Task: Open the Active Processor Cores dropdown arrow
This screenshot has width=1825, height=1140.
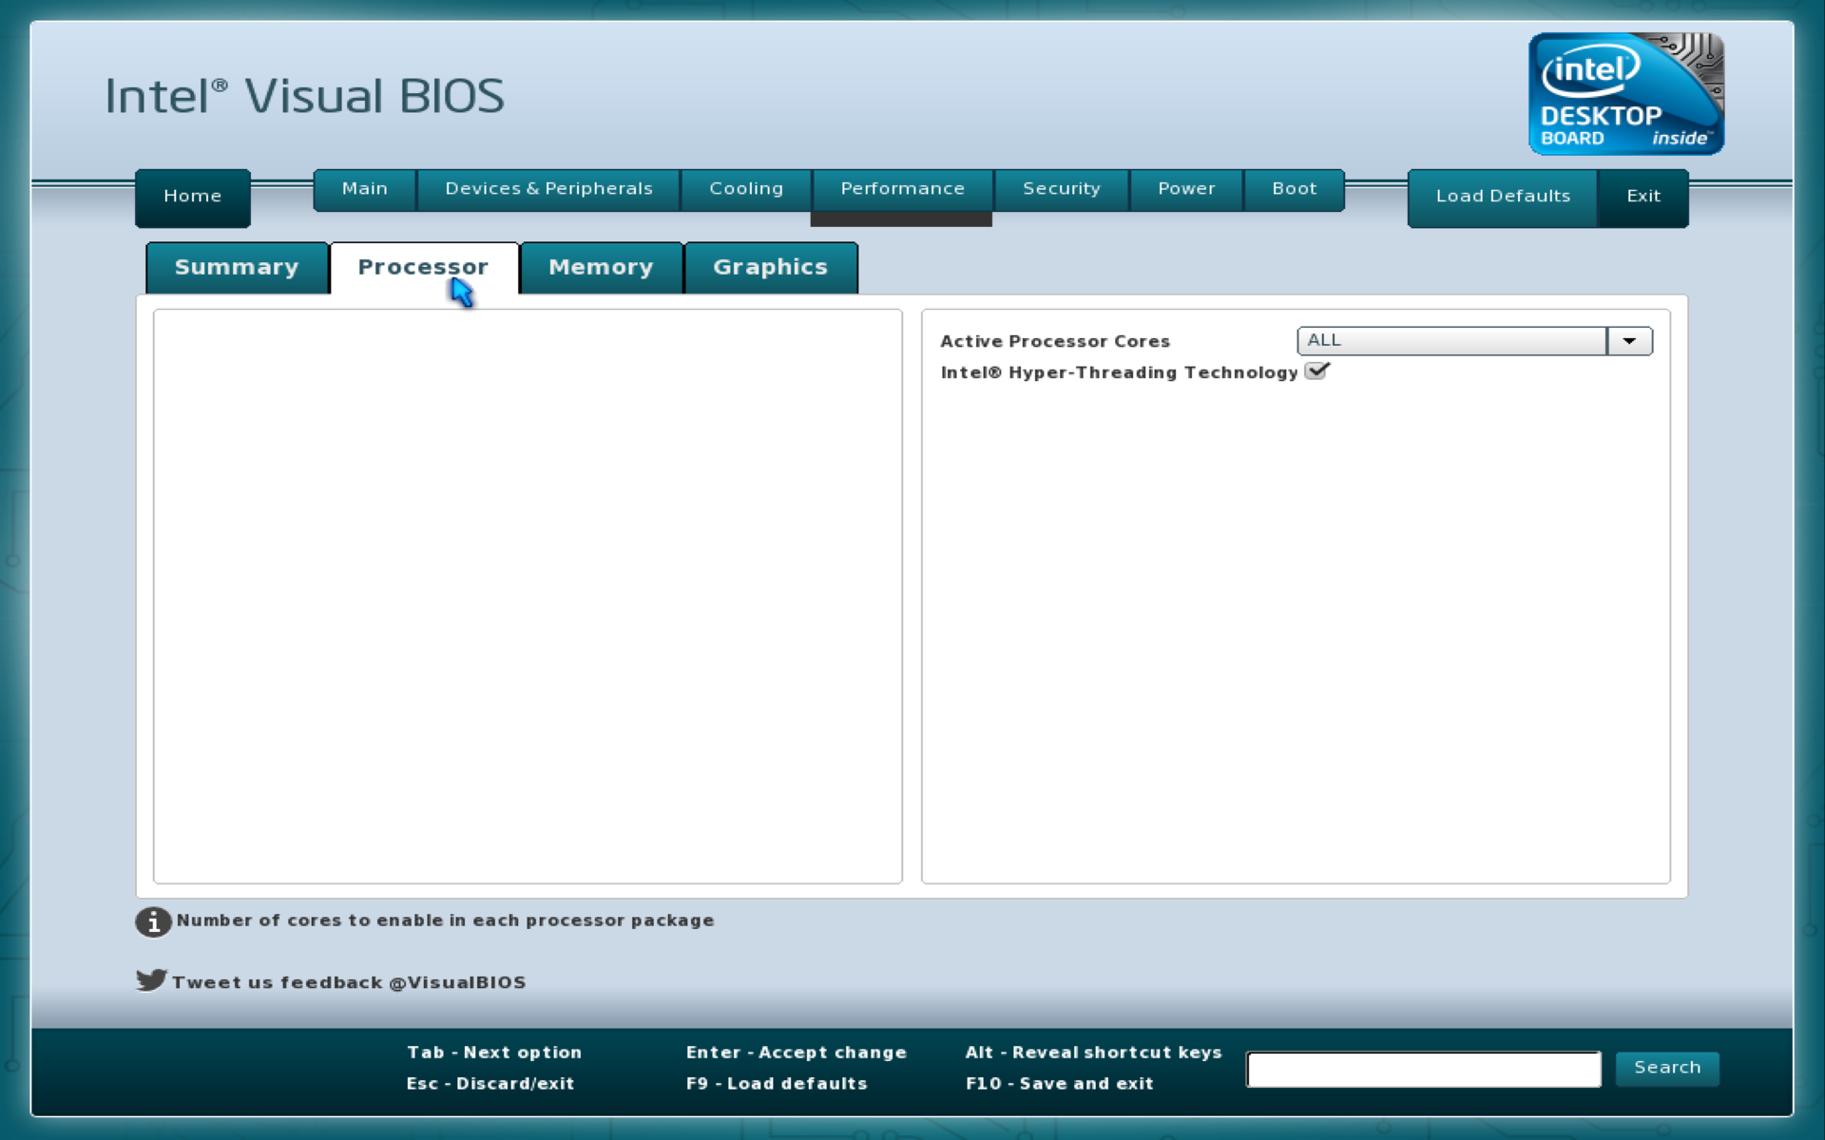Action: (1629, 341)
